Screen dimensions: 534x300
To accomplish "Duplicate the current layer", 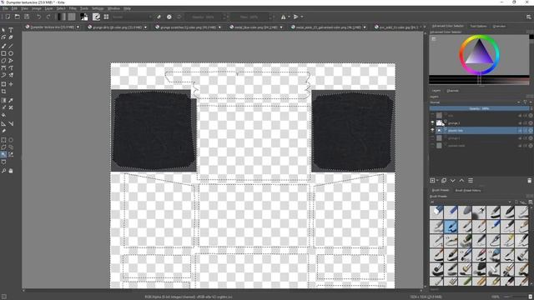I will click(444, 181).
